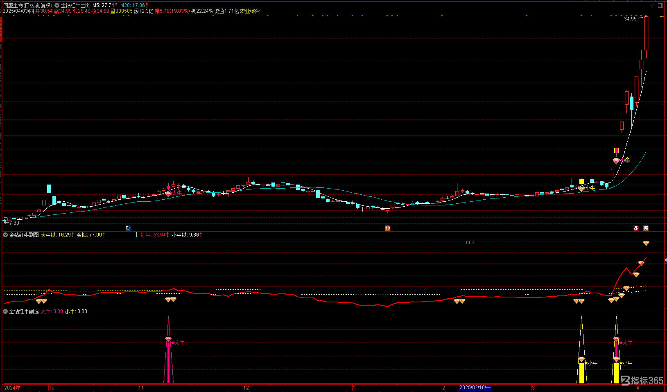Click the late-March 大牛 diamond in 副选 panel
The height and width of the screenshot is (392, 667).
[616, 339]
